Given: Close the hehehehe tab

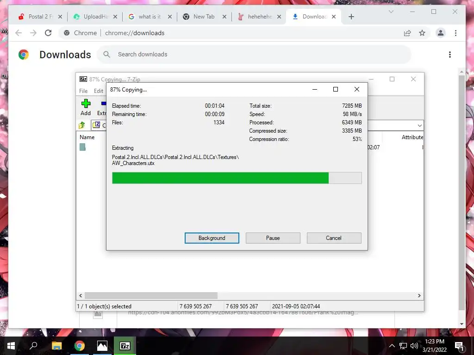Looking at the screenshot, I should point(279,17).
